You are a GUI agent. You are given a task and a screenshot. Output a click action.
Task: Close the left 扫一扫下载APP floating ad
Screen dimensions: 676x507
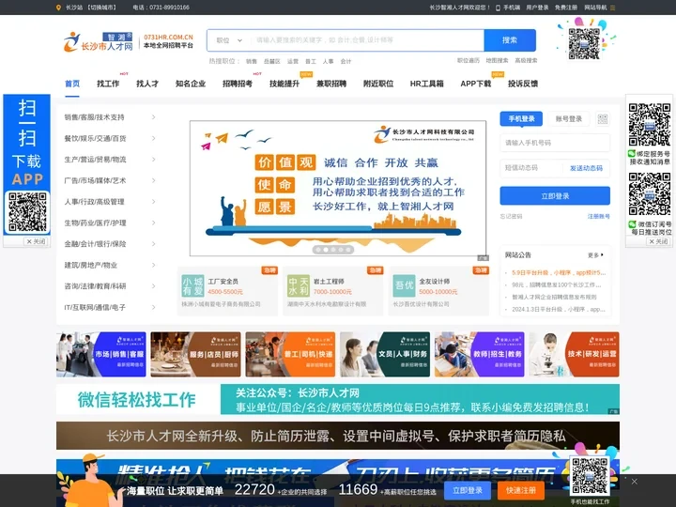(36, 241)
